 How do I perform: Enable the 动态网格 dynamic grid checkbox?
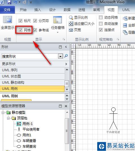click(101, 18)
